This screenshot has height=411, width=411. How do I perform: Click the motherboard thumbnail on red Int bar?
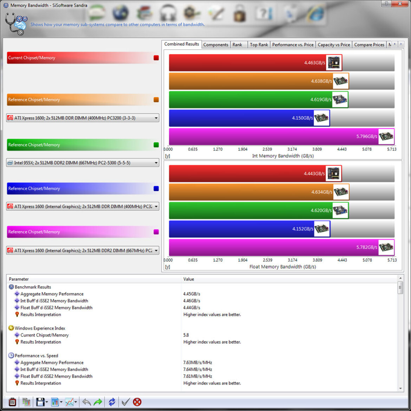coord(334,63)
